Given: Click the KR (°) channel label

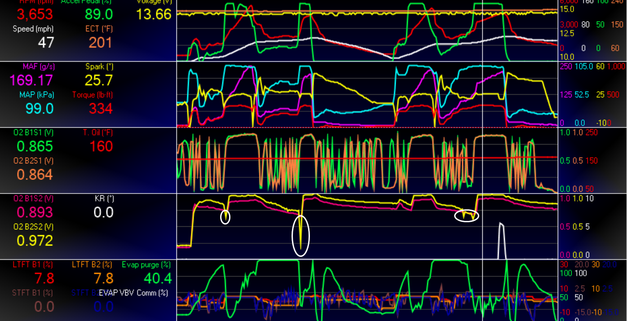Looking at the screenshot, I should pyautogui.click(x=104, y=198).
